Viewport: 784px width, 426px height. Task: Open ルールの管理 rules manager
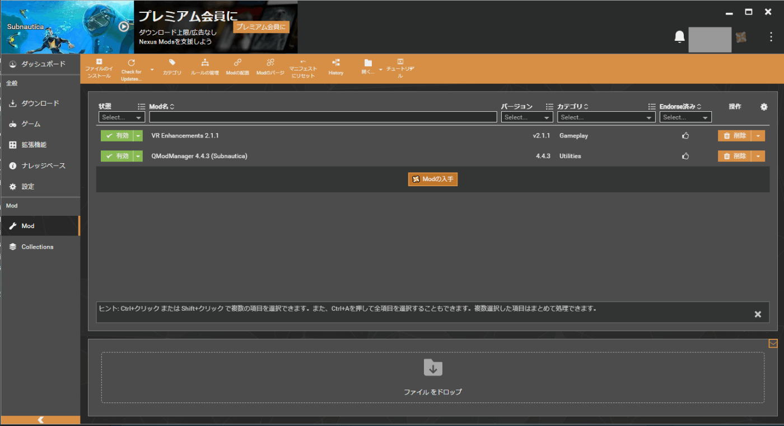click(x=204, y=68)
